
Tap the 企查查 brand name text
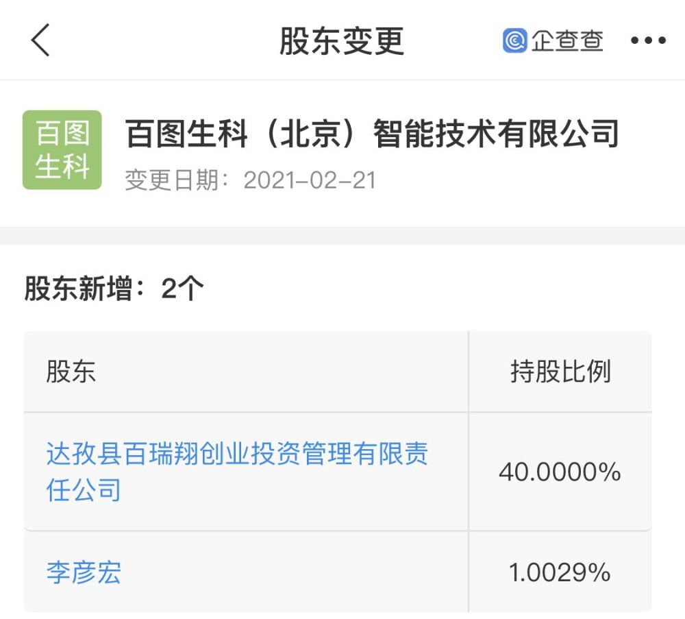[x=567, y=41]
